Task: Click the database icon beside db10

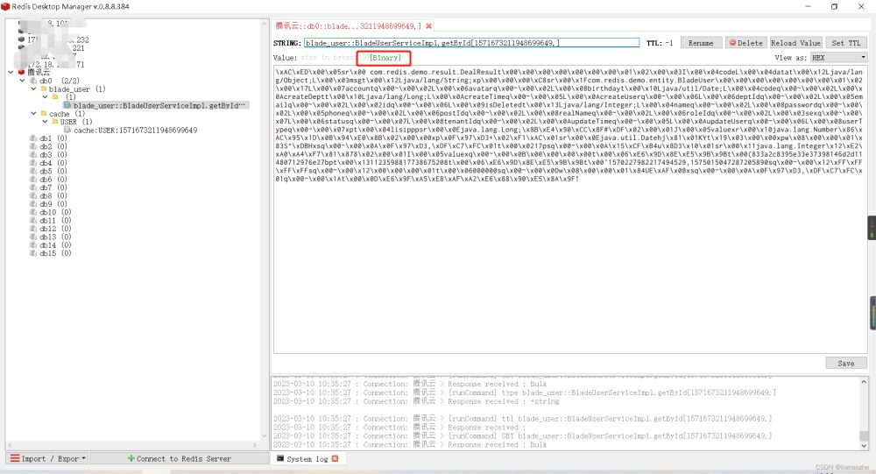Action: point(33,212)
